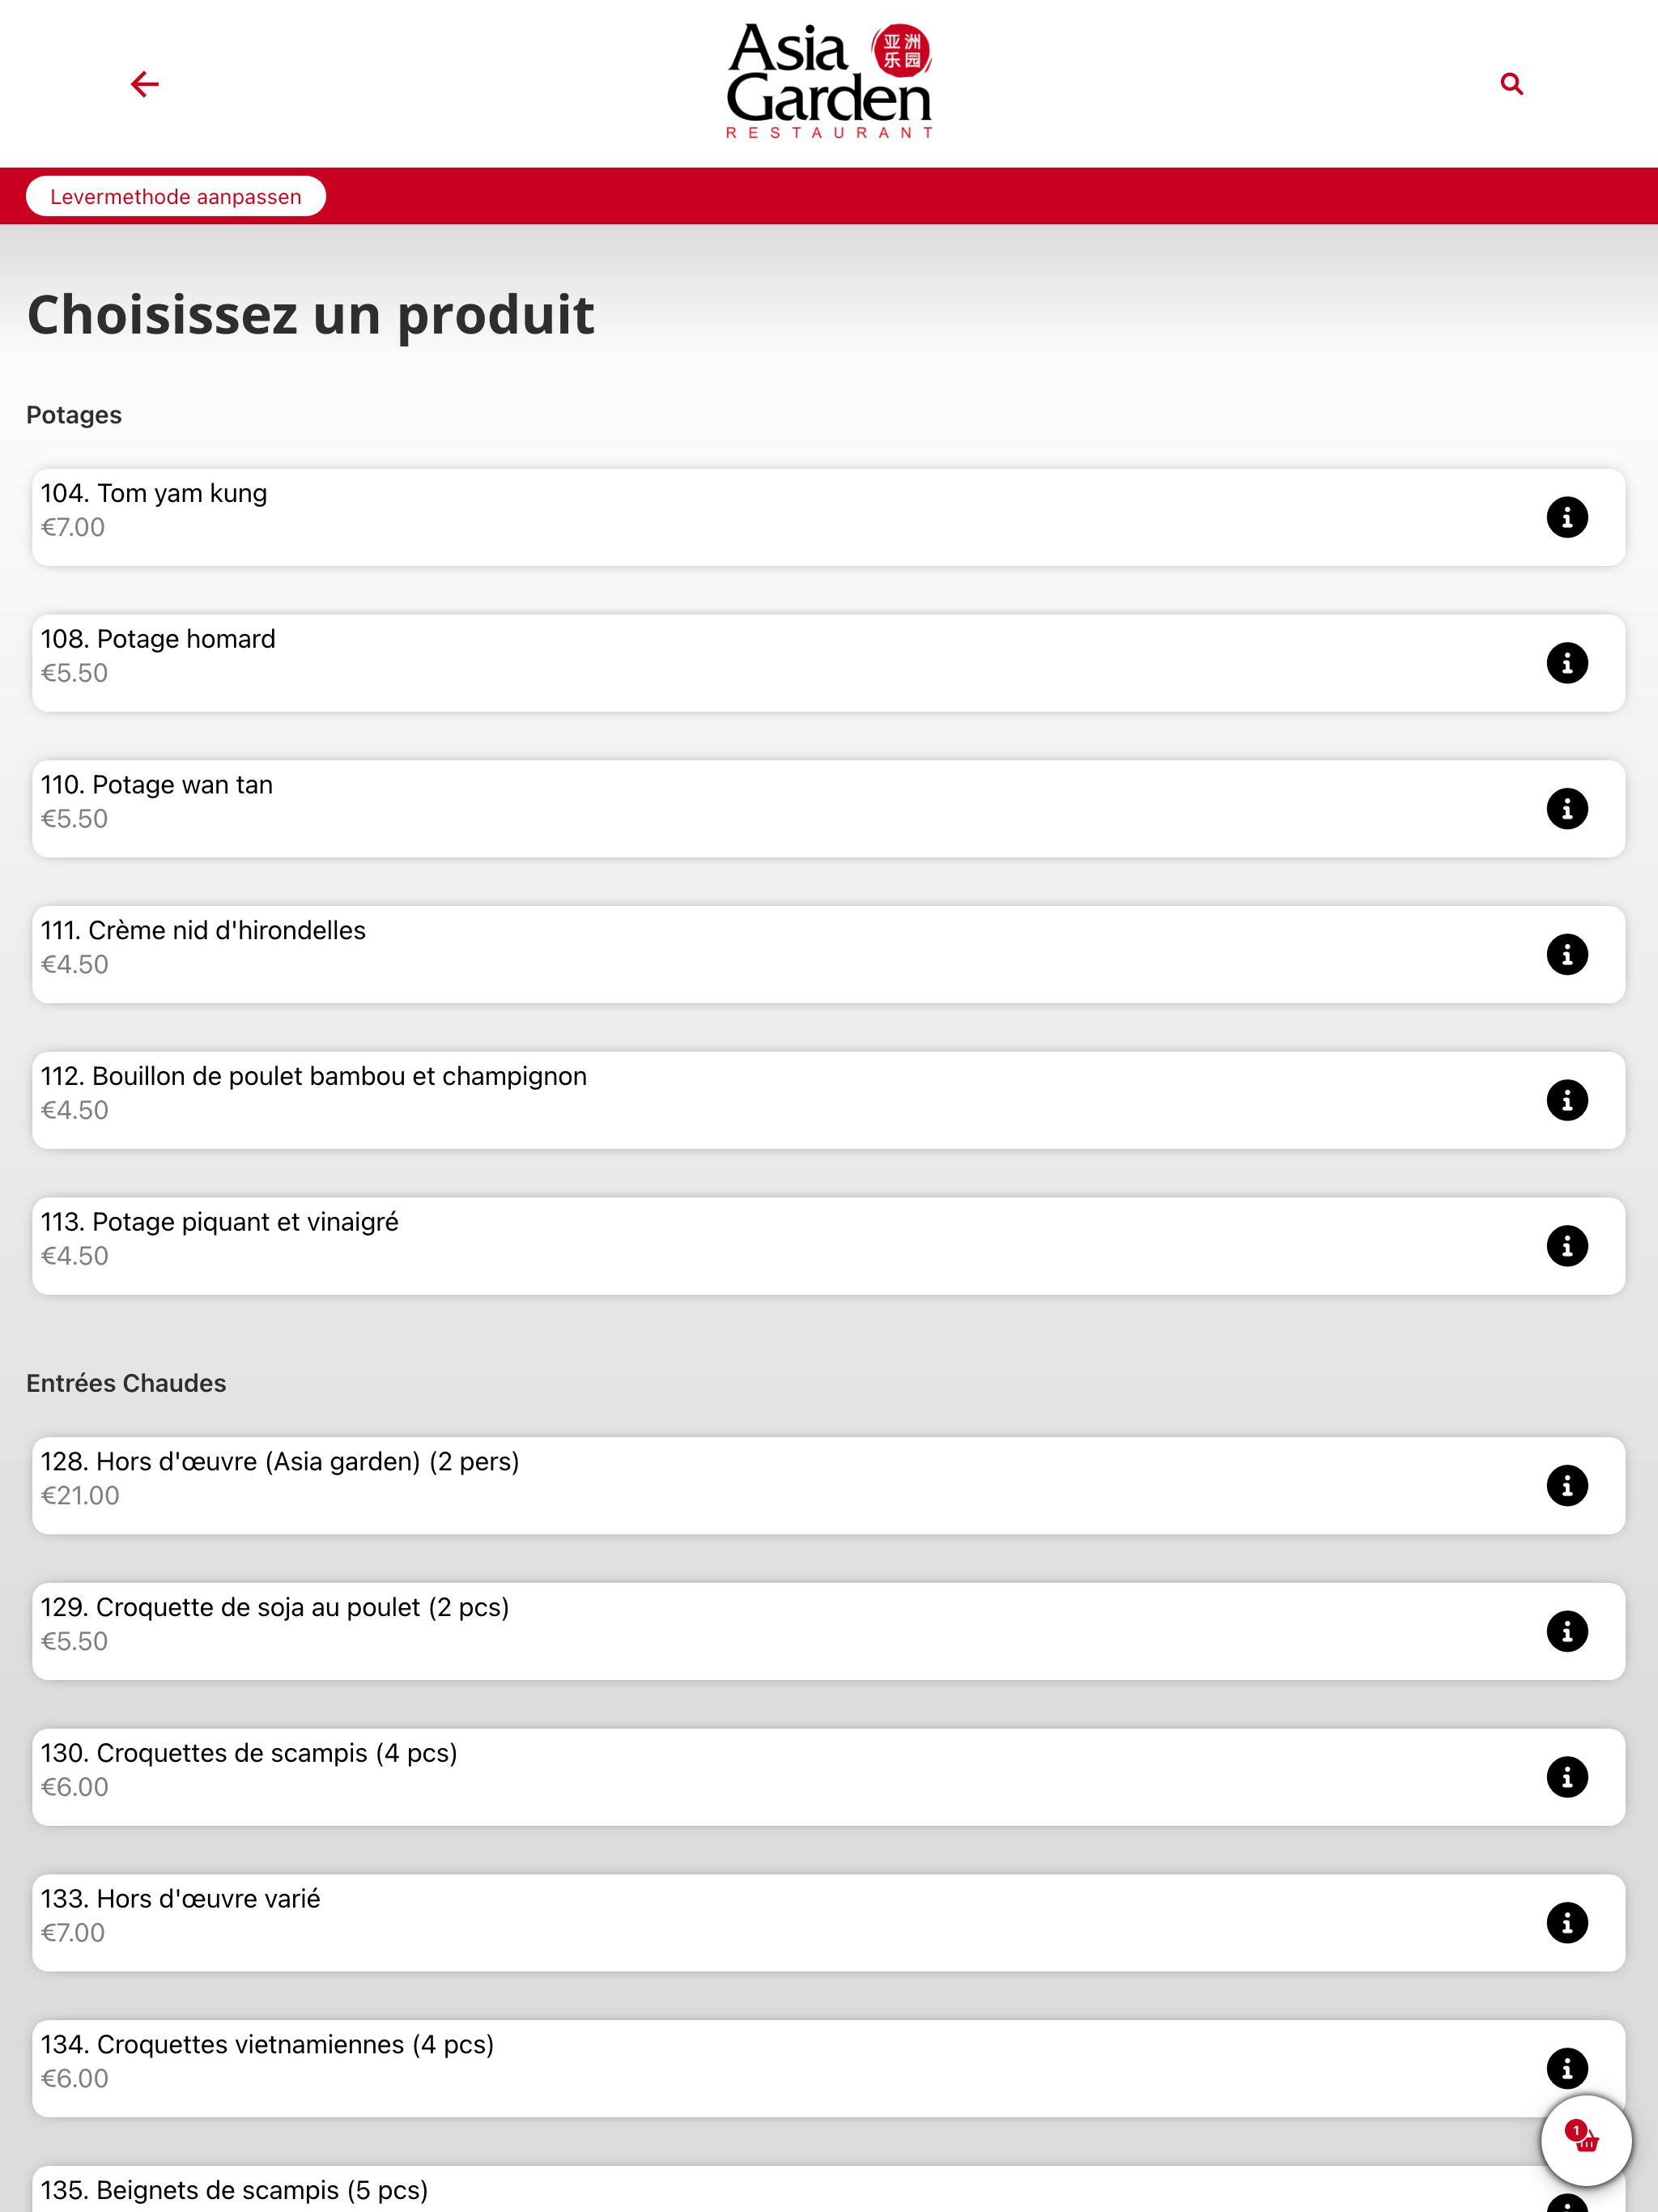This screenshot has height=2212, width=1658.
Task: View info for Potage piquant et vinaigré
Action: coord(1567,1246)
